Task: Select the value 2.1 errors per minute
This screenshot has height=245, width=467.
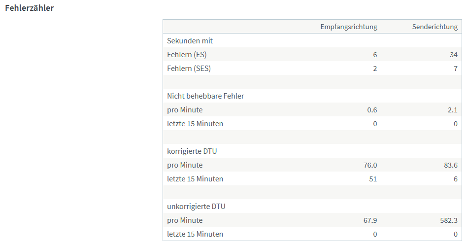Action: point(452,110)
